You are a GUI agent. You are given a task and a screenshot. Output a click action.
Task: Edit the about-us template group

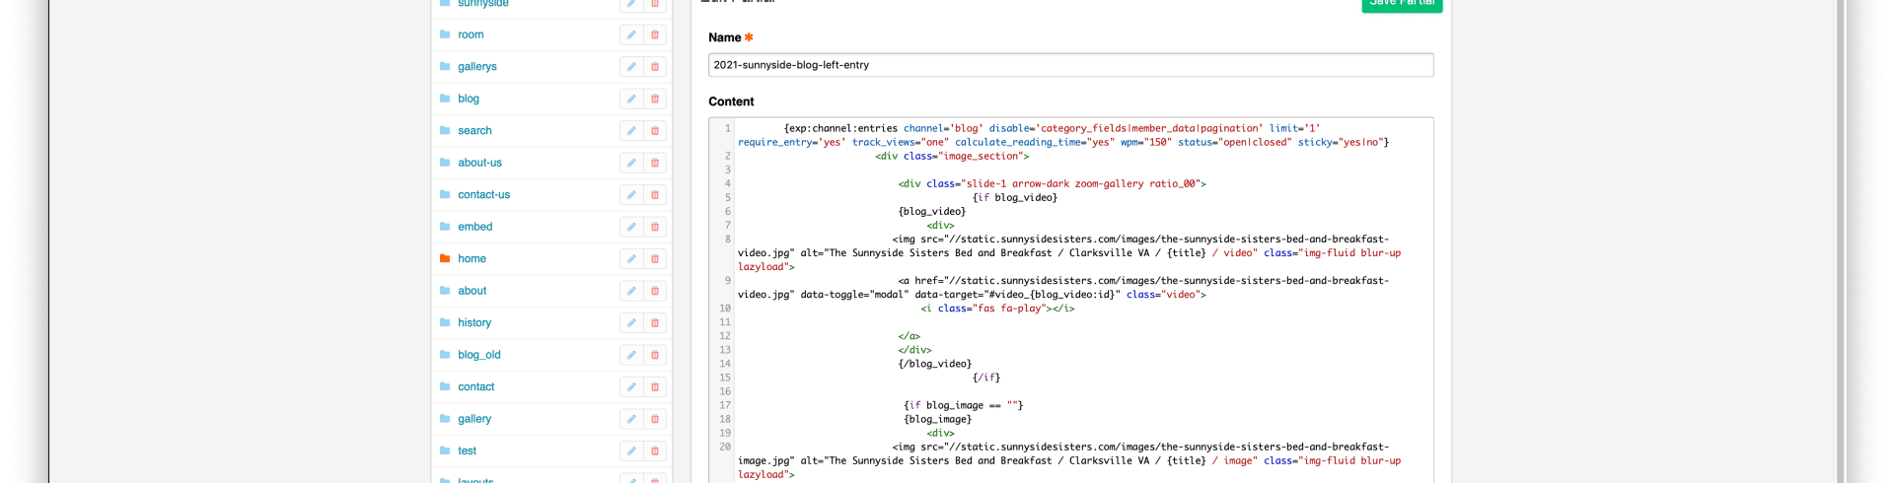coord(631,163)
